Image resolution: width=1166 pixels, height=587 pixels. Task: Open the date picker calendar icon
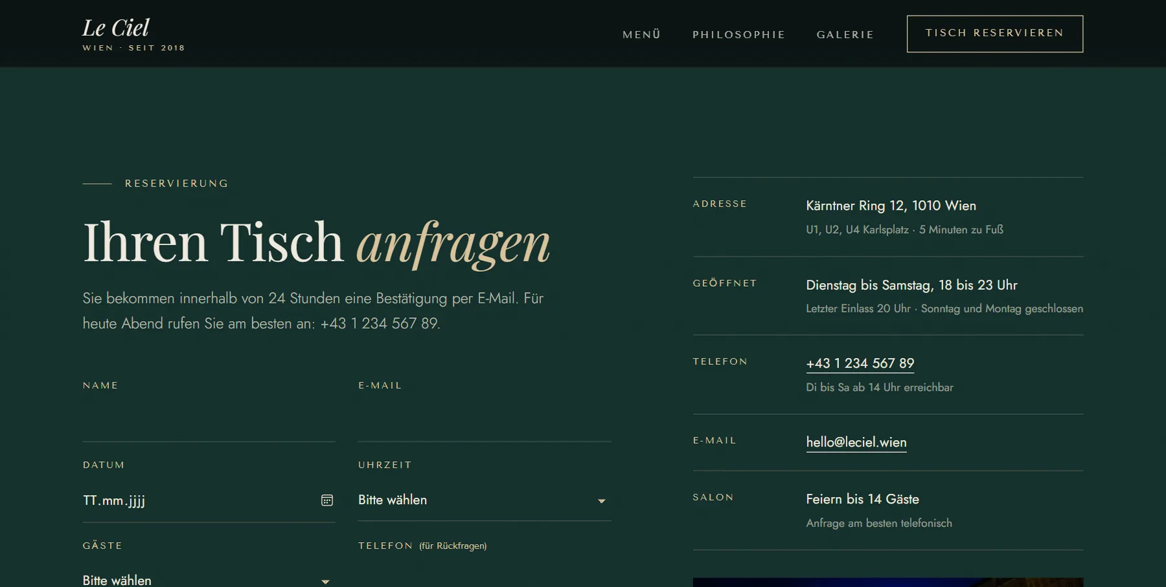[x=327, y=500]
